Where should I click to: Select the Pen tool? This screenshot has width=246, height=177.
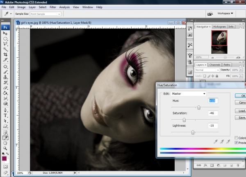(5, 110)
